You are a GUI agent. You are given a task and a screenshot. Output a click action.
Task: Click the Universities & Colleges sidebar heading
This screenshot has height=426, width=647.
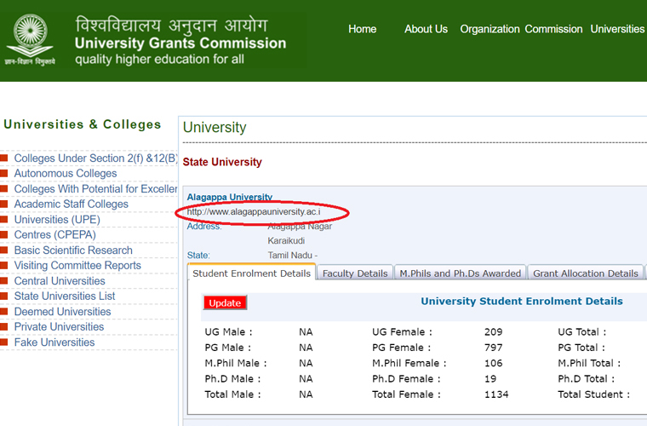[x=82, y=124]
